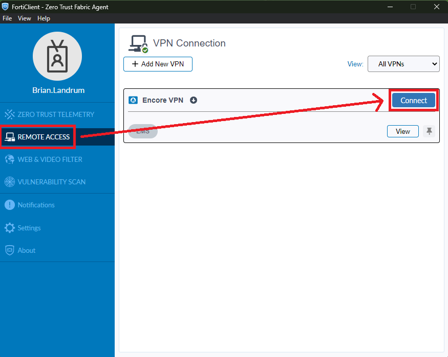The width and height of the screenshot is (448, 357).
Task: Click the View button on Encore VPN
Action: (x=403, y=131)
